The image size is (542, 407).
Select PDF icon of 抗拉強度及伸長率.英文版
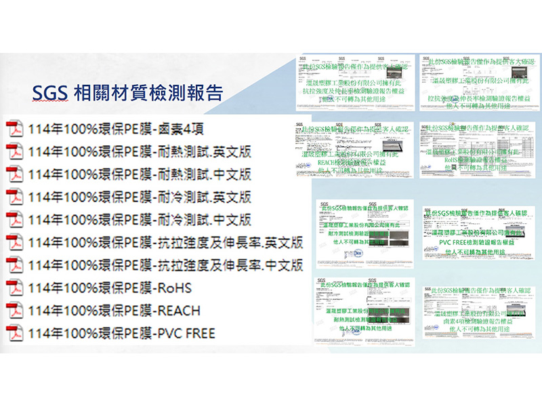coord(14,242)
